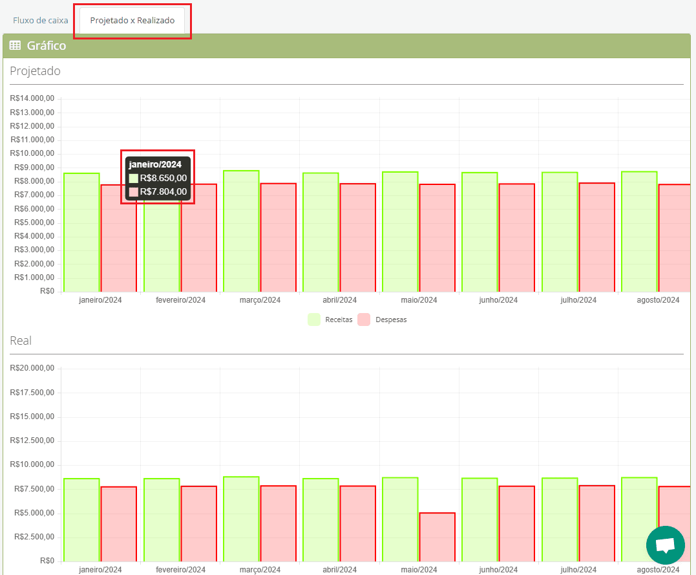The width and height of the screenshot is (696, 575).
Task: Click maio/2024 green Receitas bar in Real chart
Action: click(401, 519)
